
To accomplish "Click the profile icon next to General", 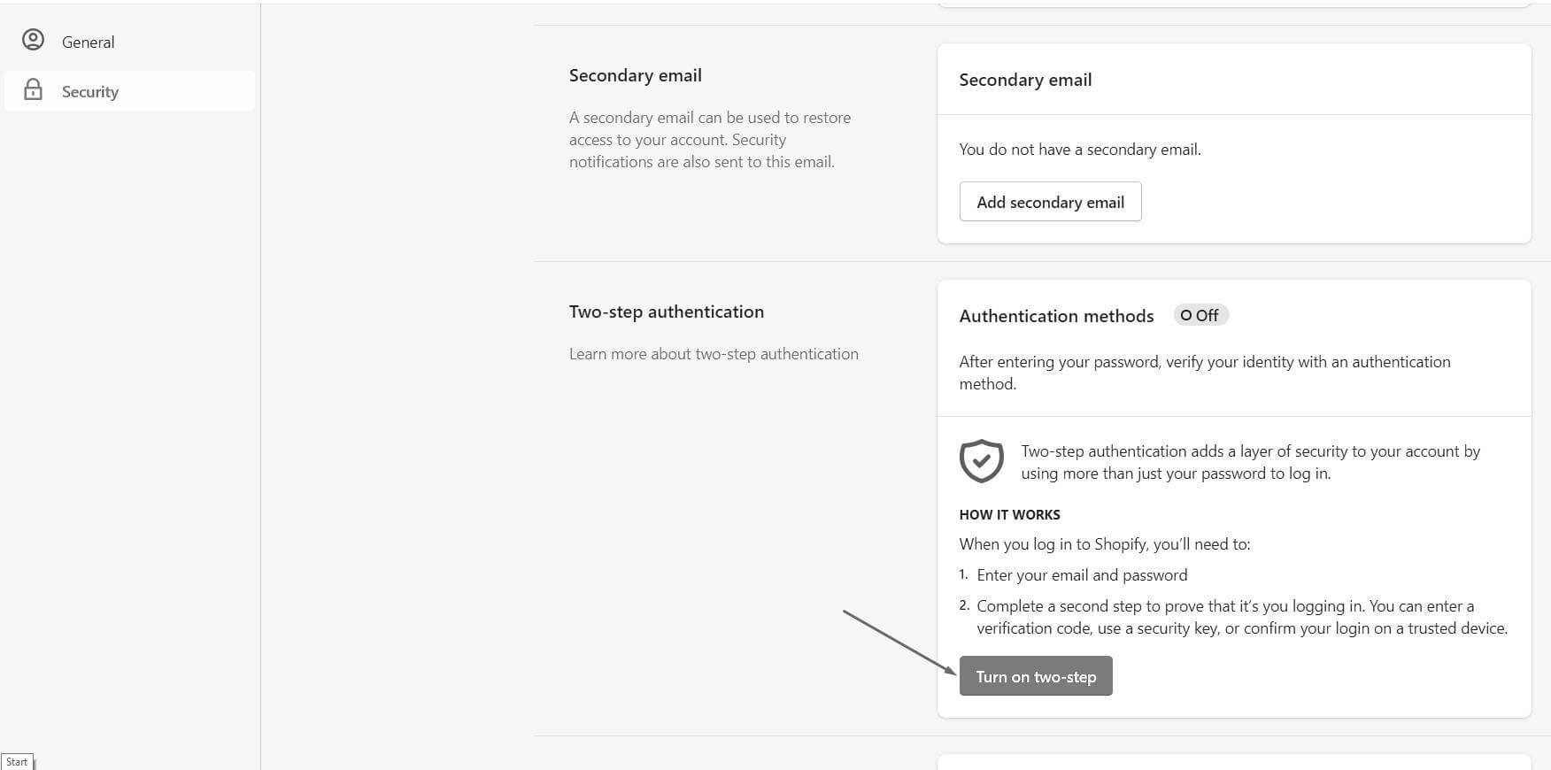I will 34,40.
